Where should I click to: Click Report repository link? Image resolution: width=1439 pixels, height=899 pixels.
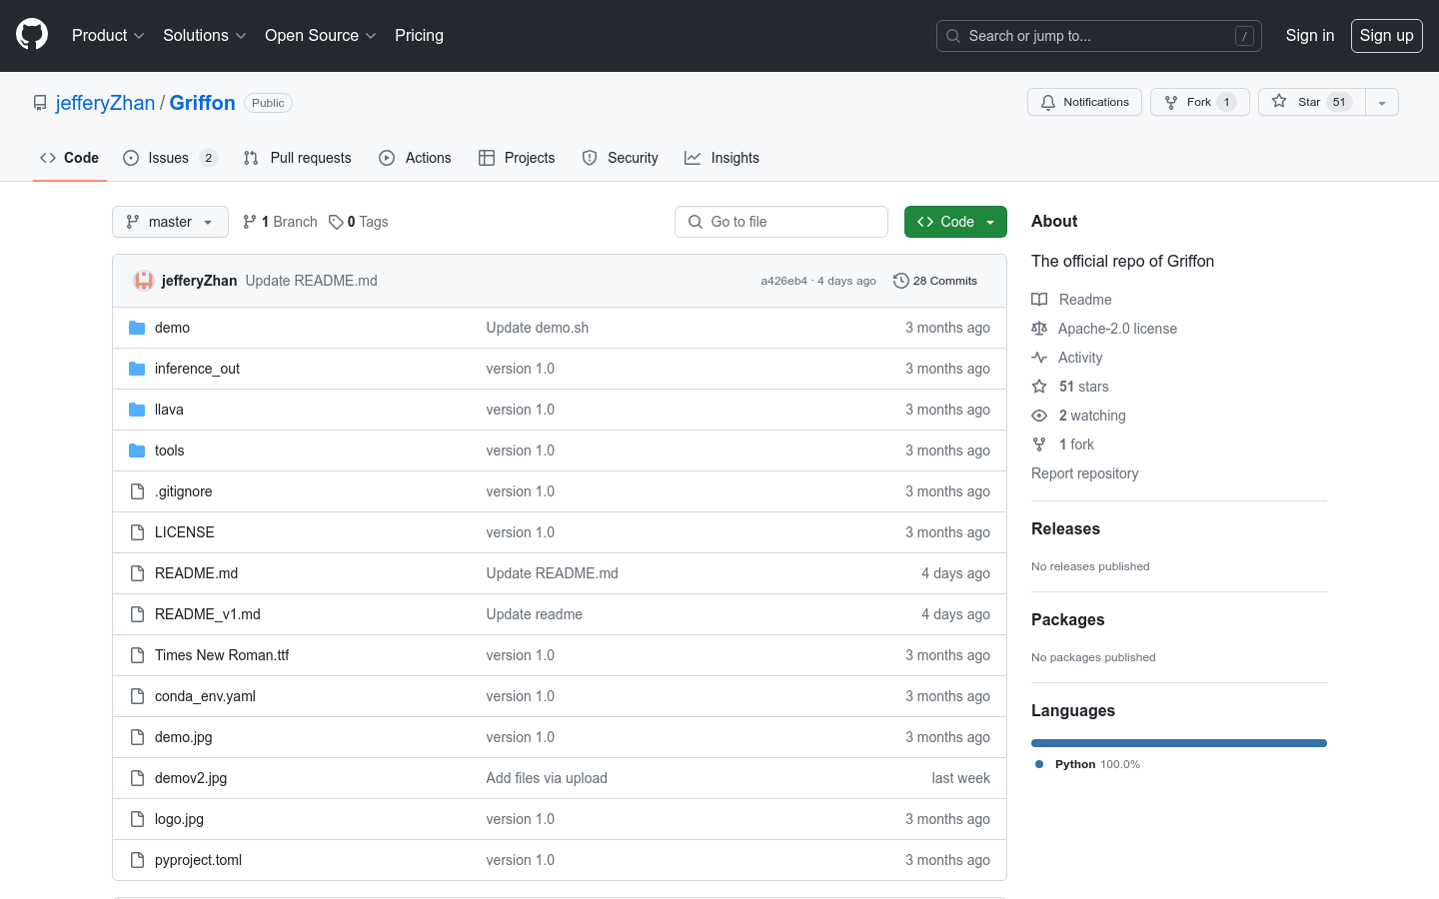[1084, 473]
